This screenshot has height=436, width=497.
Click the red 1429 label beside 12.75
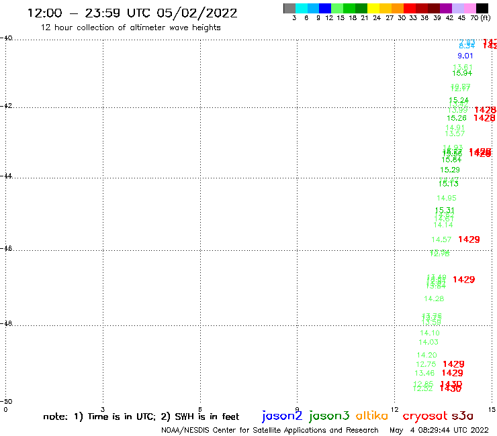[x=453, y=364]
